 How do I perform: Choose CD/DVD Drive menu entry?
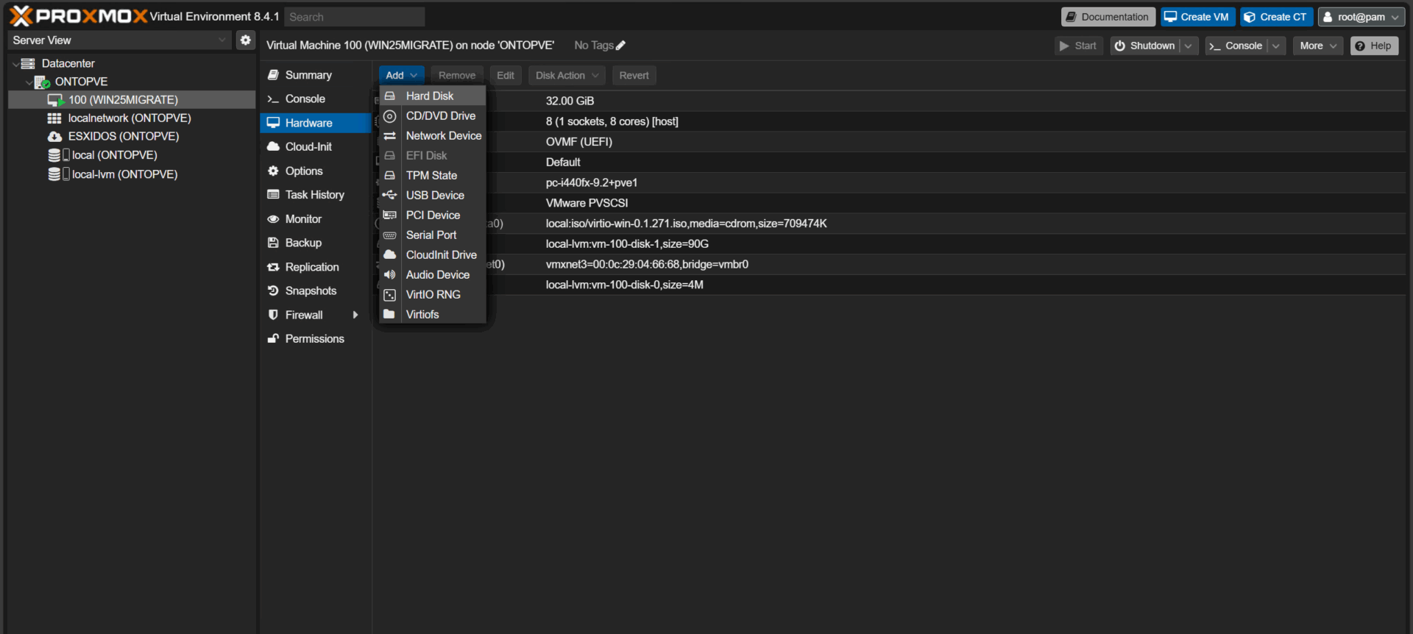(432, 115)
